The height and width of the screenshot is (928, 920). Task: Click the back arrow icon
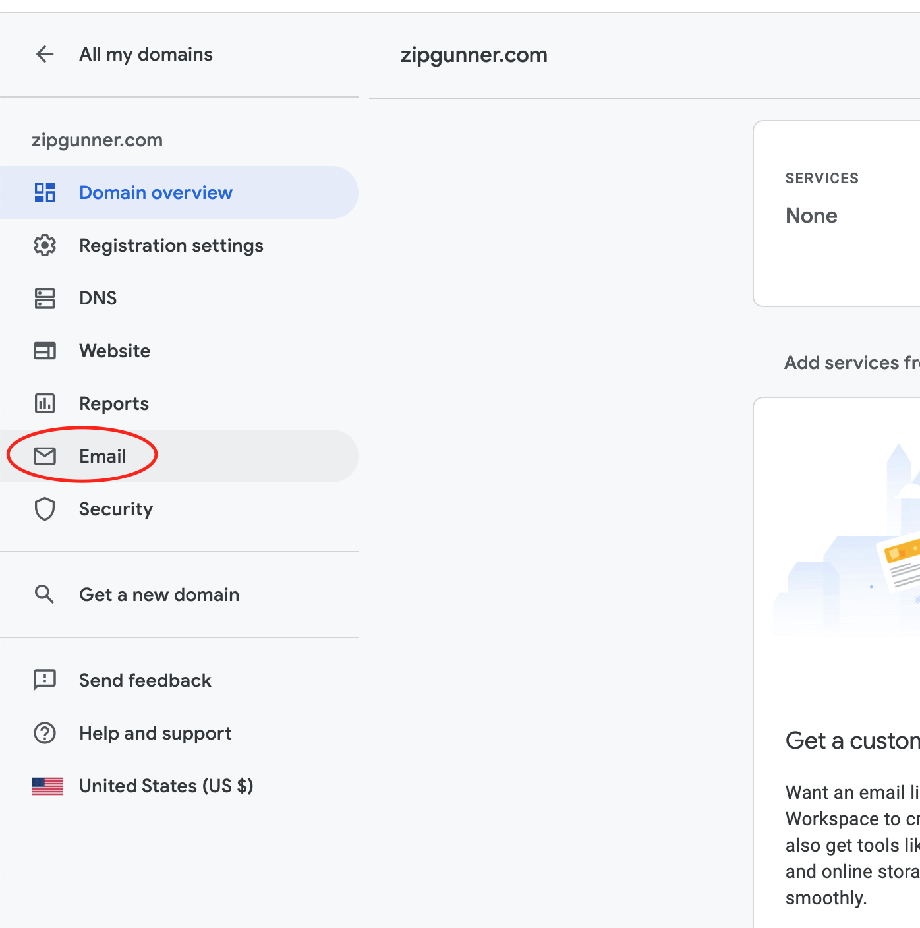point(45,54)
